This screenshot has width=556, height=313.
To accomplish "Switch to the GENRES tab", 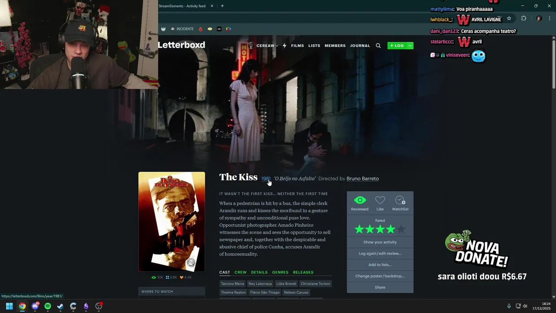I will click(x=280, y=273).
